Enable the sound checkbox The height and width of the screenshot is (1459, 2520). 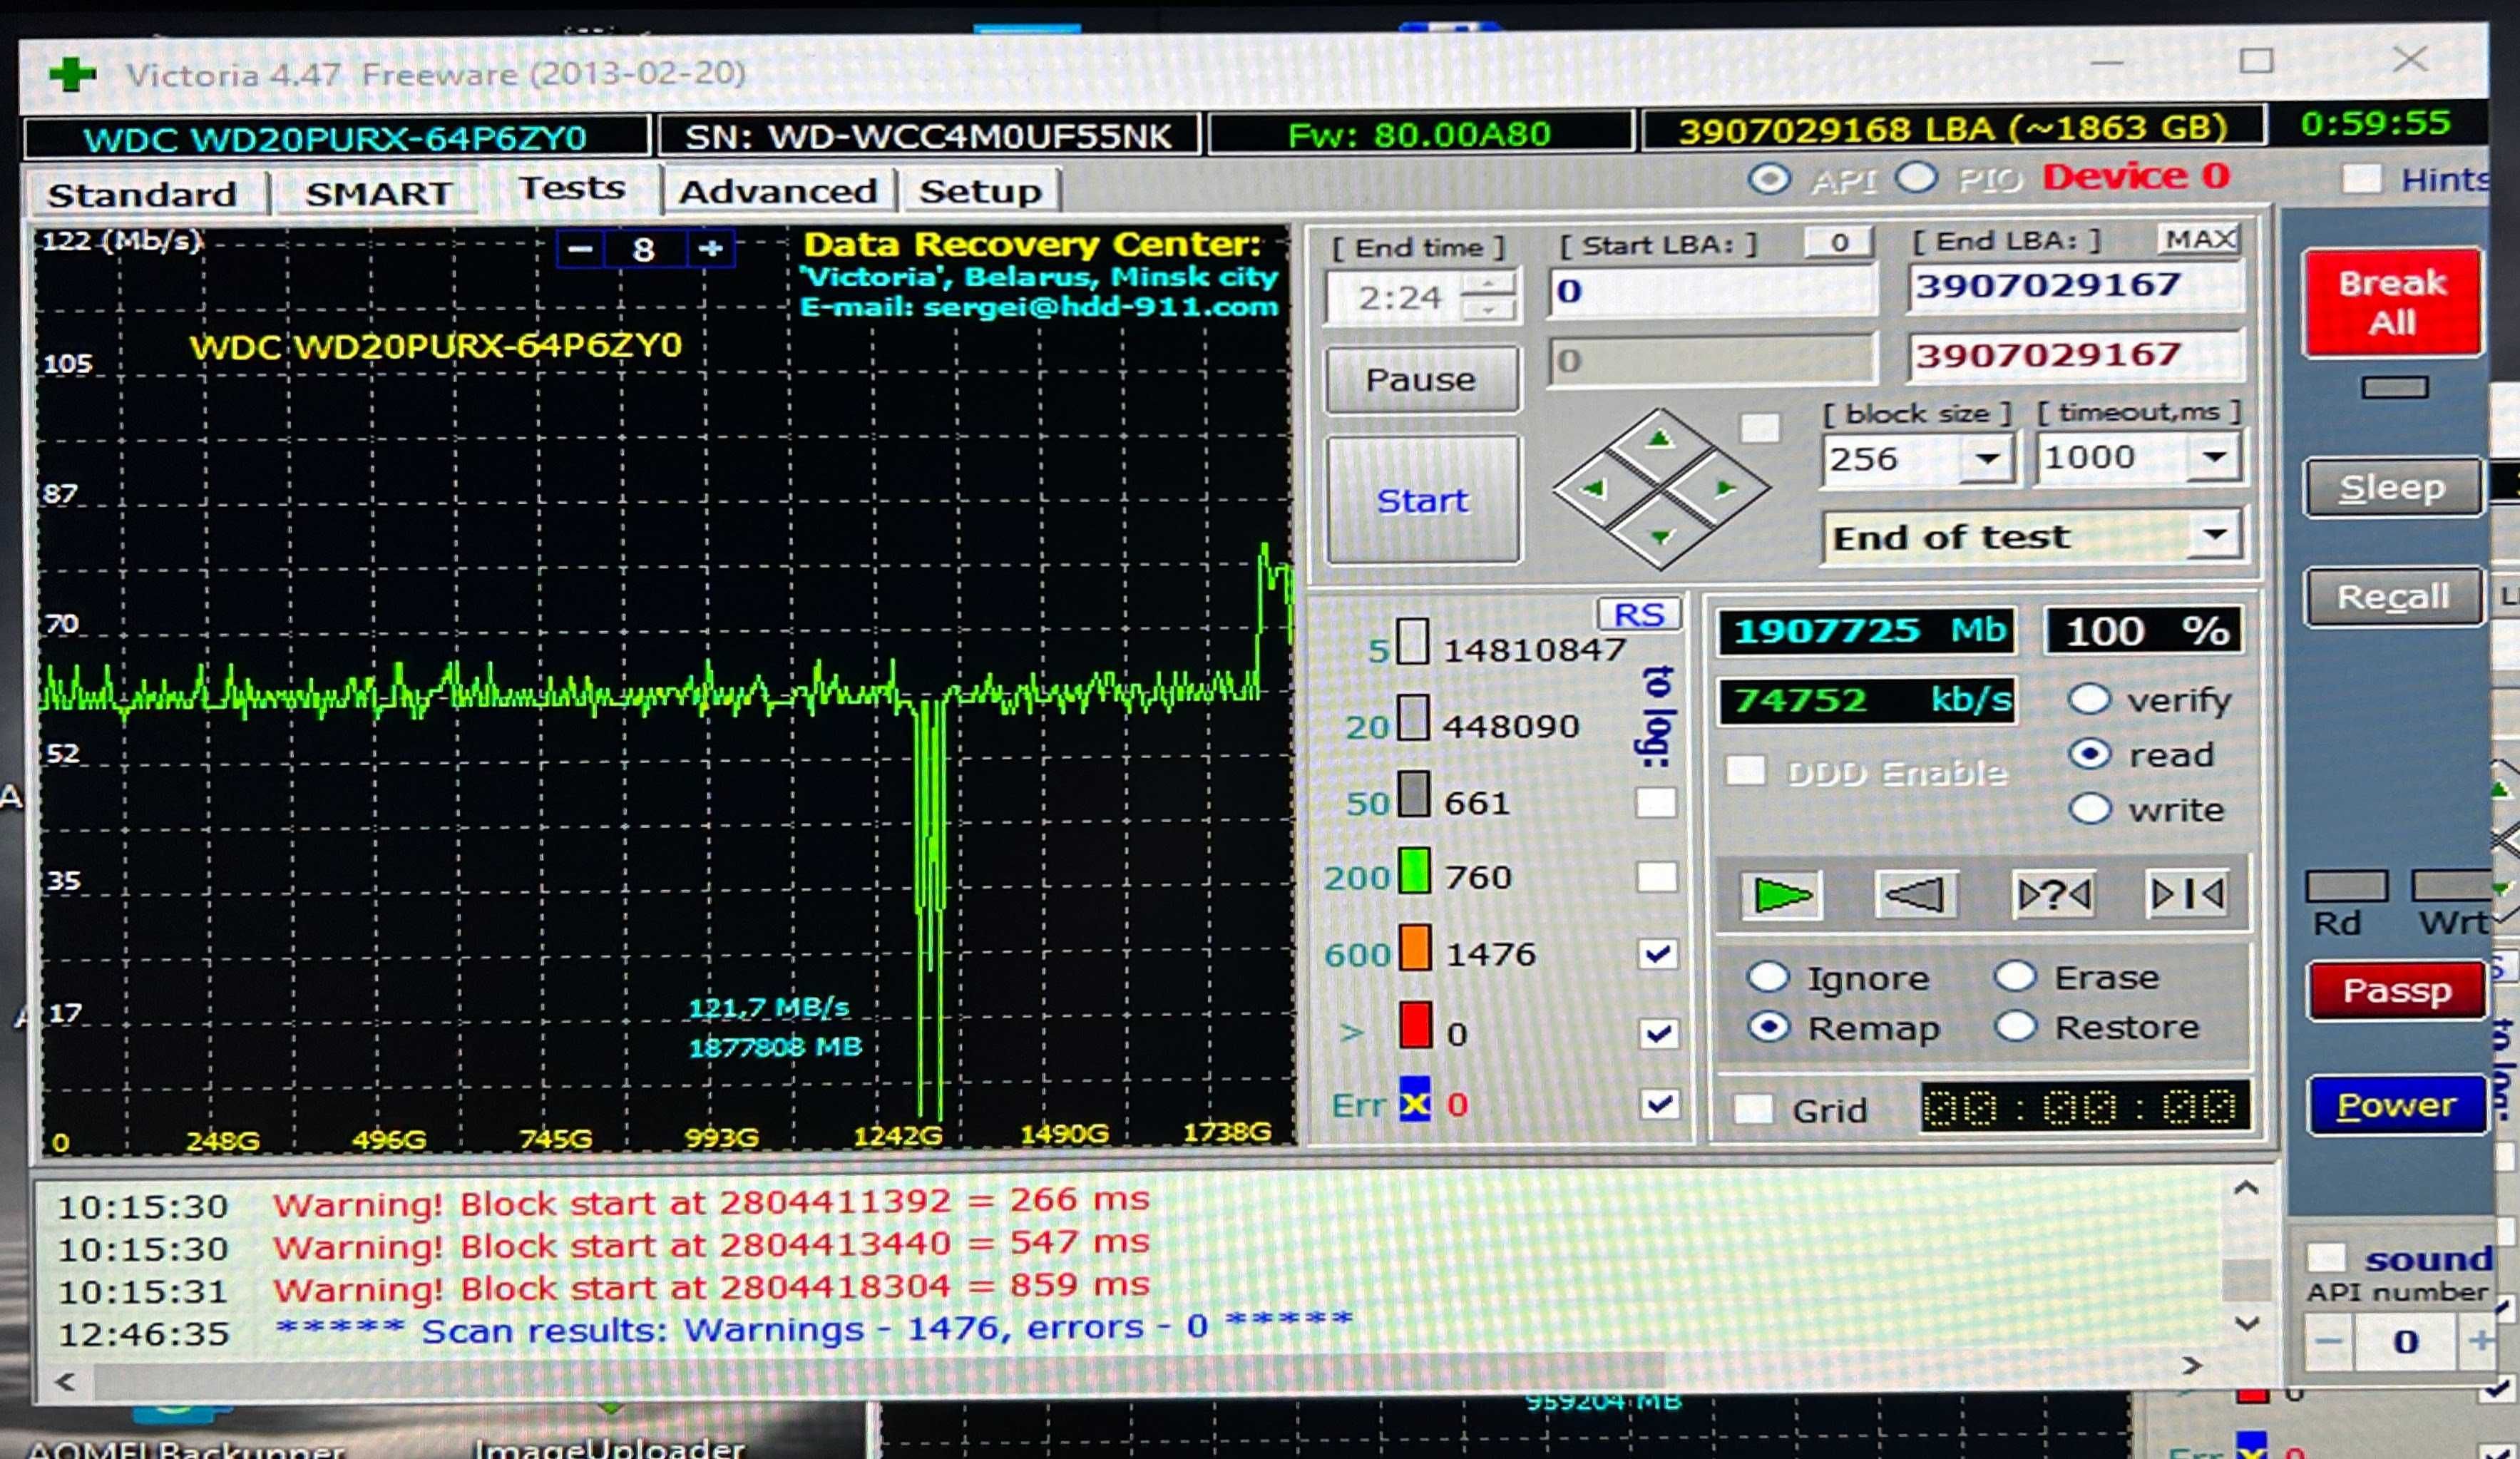(x=2326, y=1257)
